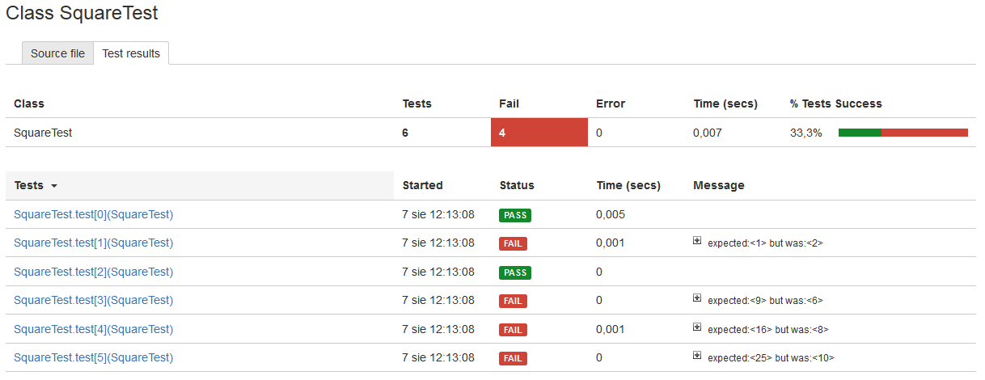Open SquareTest.test[5] link
This screenshot has width=985, height=380.
[x=94, y=357]
